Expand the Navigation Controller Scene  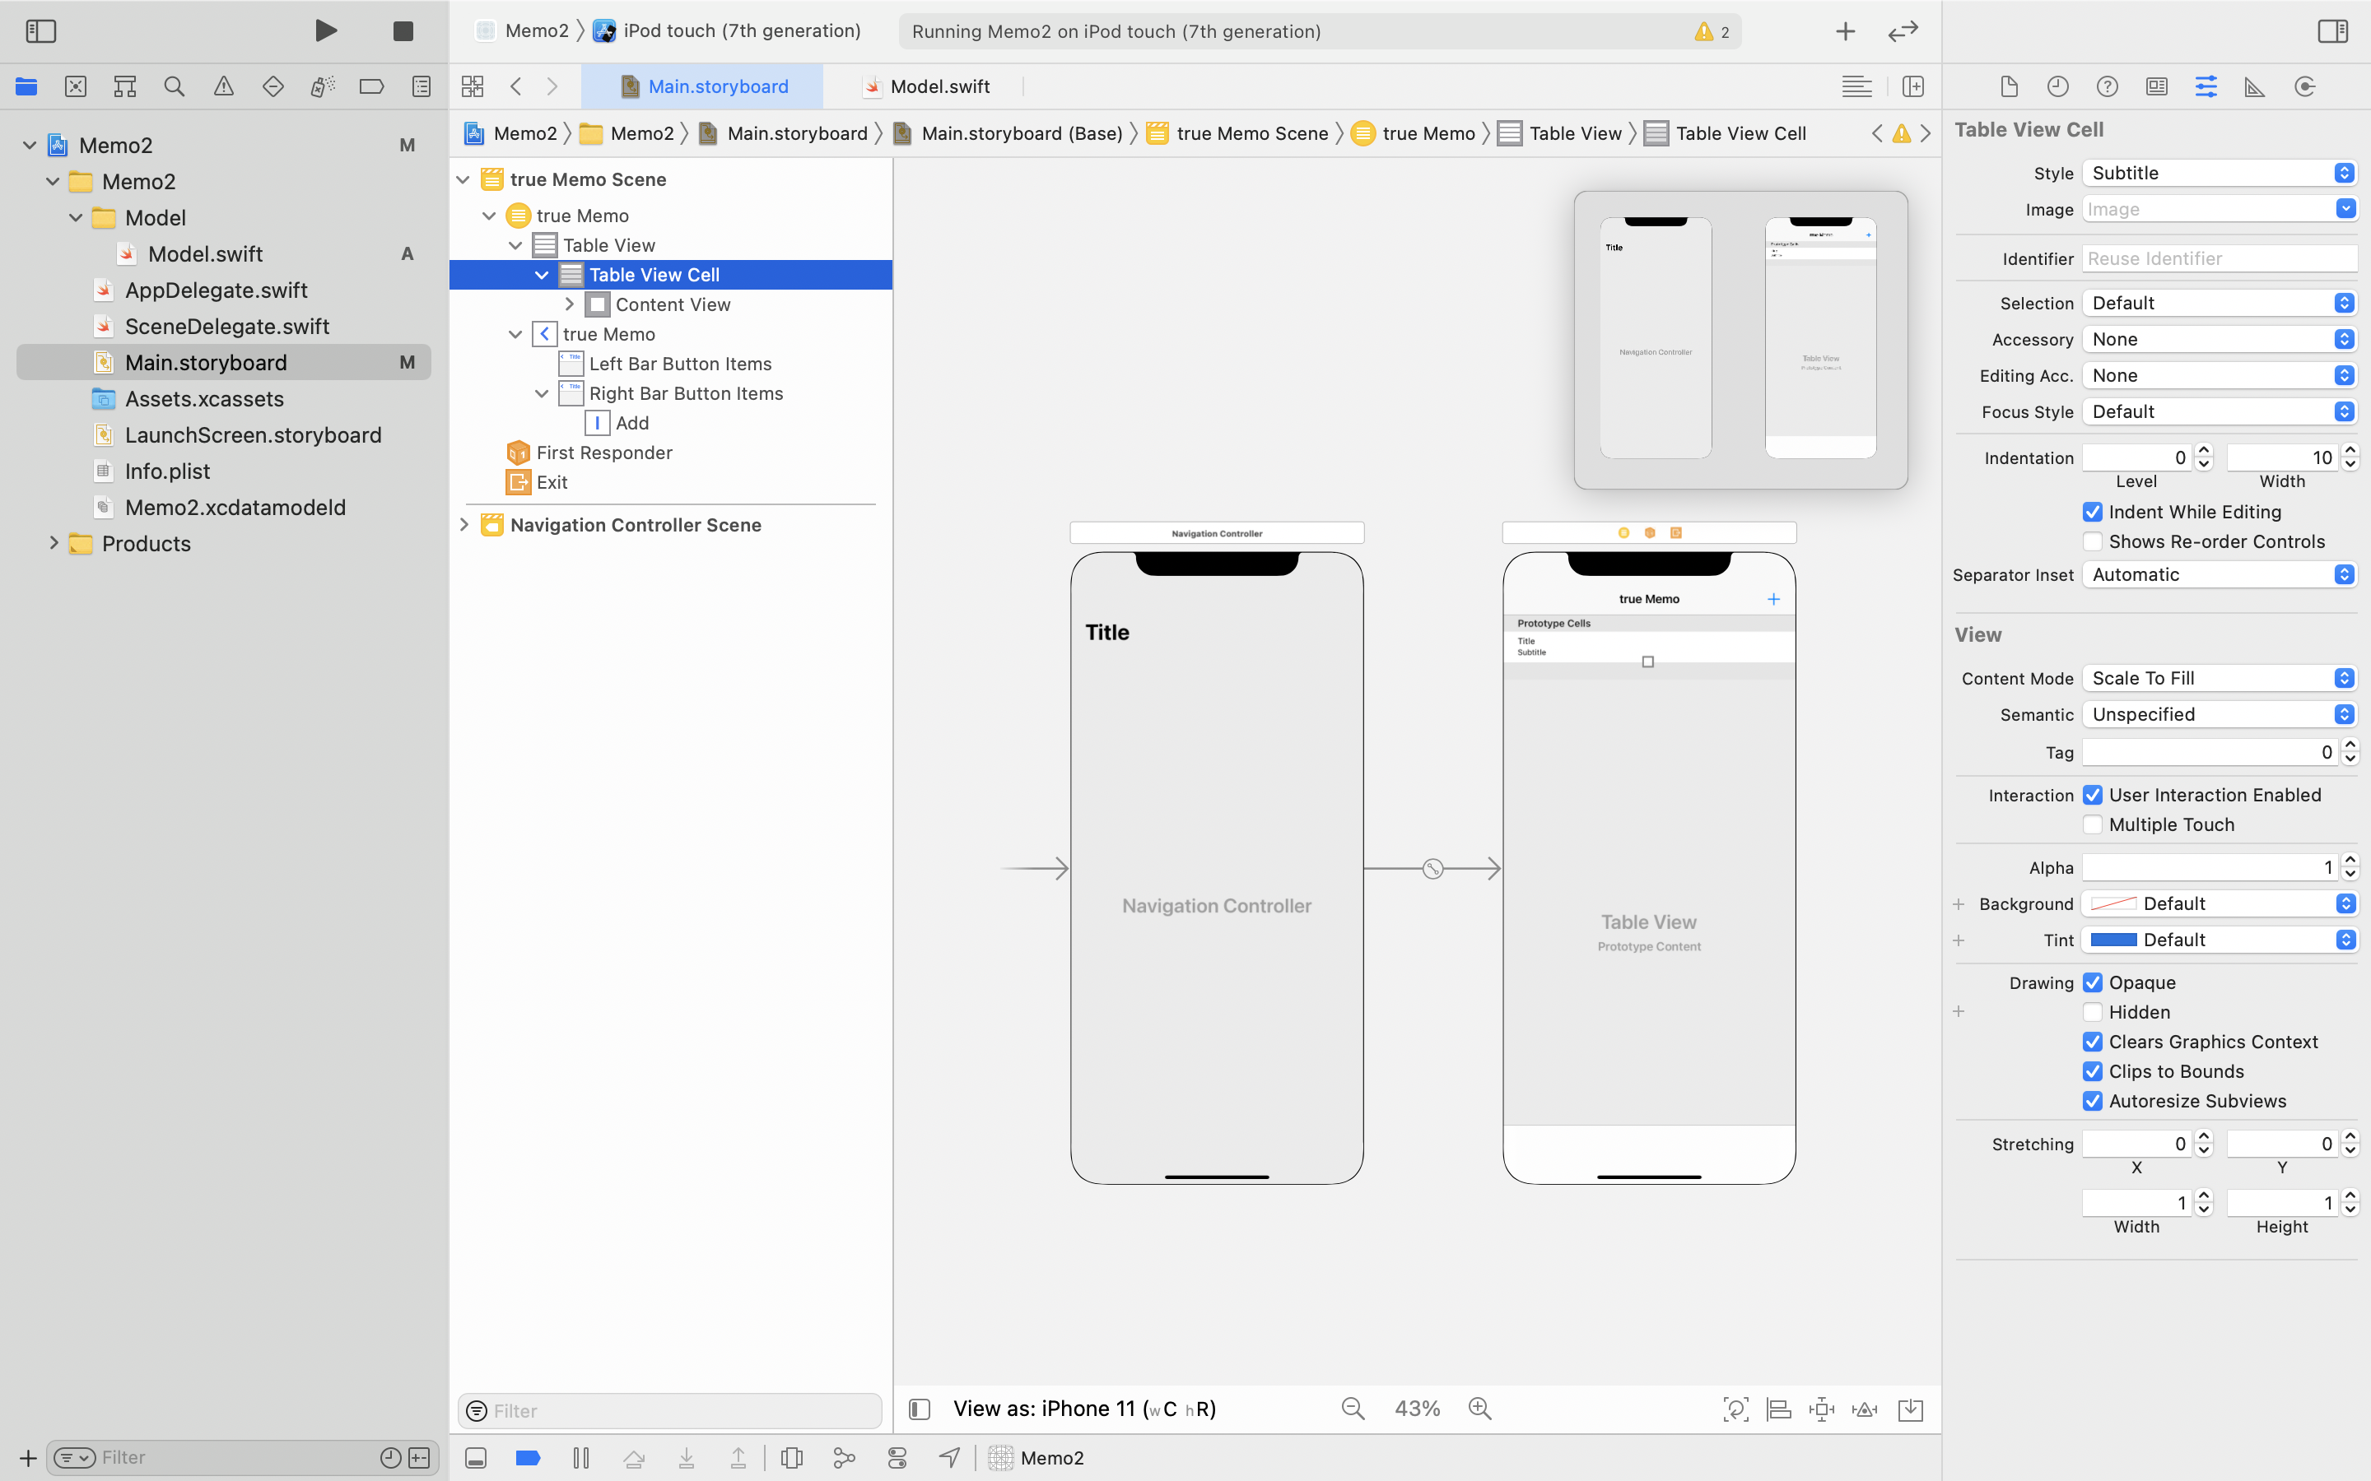[x=464, y=525]
